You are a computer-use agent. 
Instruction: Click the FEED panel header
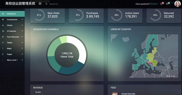tap(113, 88)
